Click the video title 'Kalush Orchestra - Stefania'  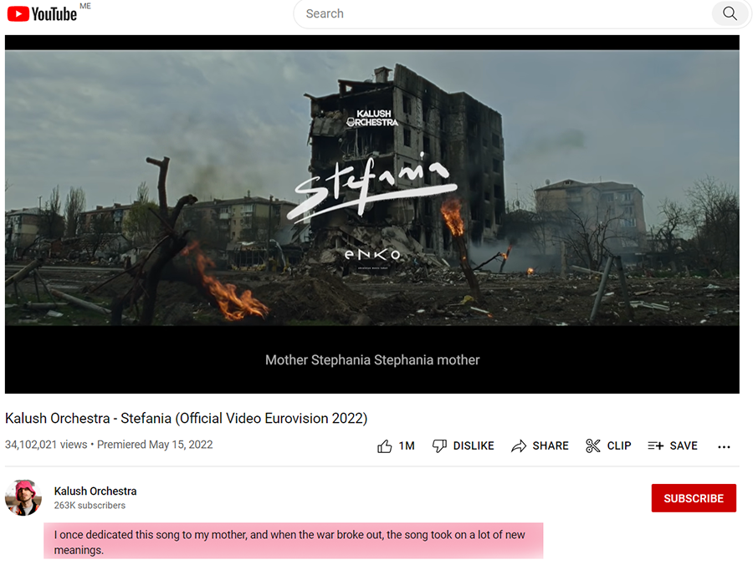[186, 418]
